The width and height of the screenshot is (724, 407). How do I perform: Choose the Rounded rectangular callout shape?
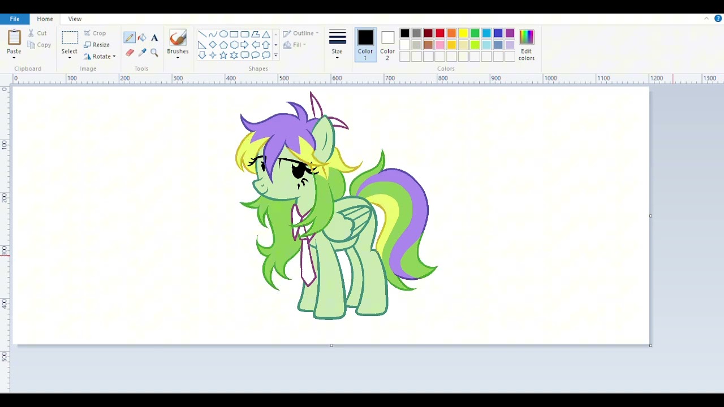245,55
